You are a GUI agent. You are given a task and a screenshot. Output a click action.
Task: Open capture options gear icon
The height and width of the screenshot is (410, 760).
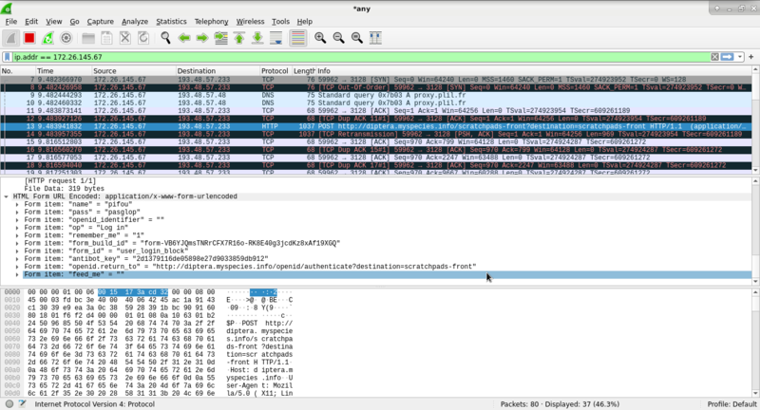coord(66,38)
